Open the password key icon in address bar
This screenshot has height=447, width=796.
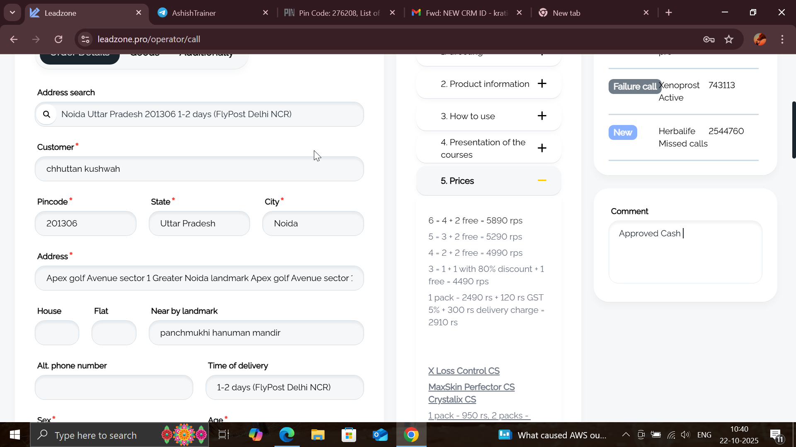(x=709, y=39)
